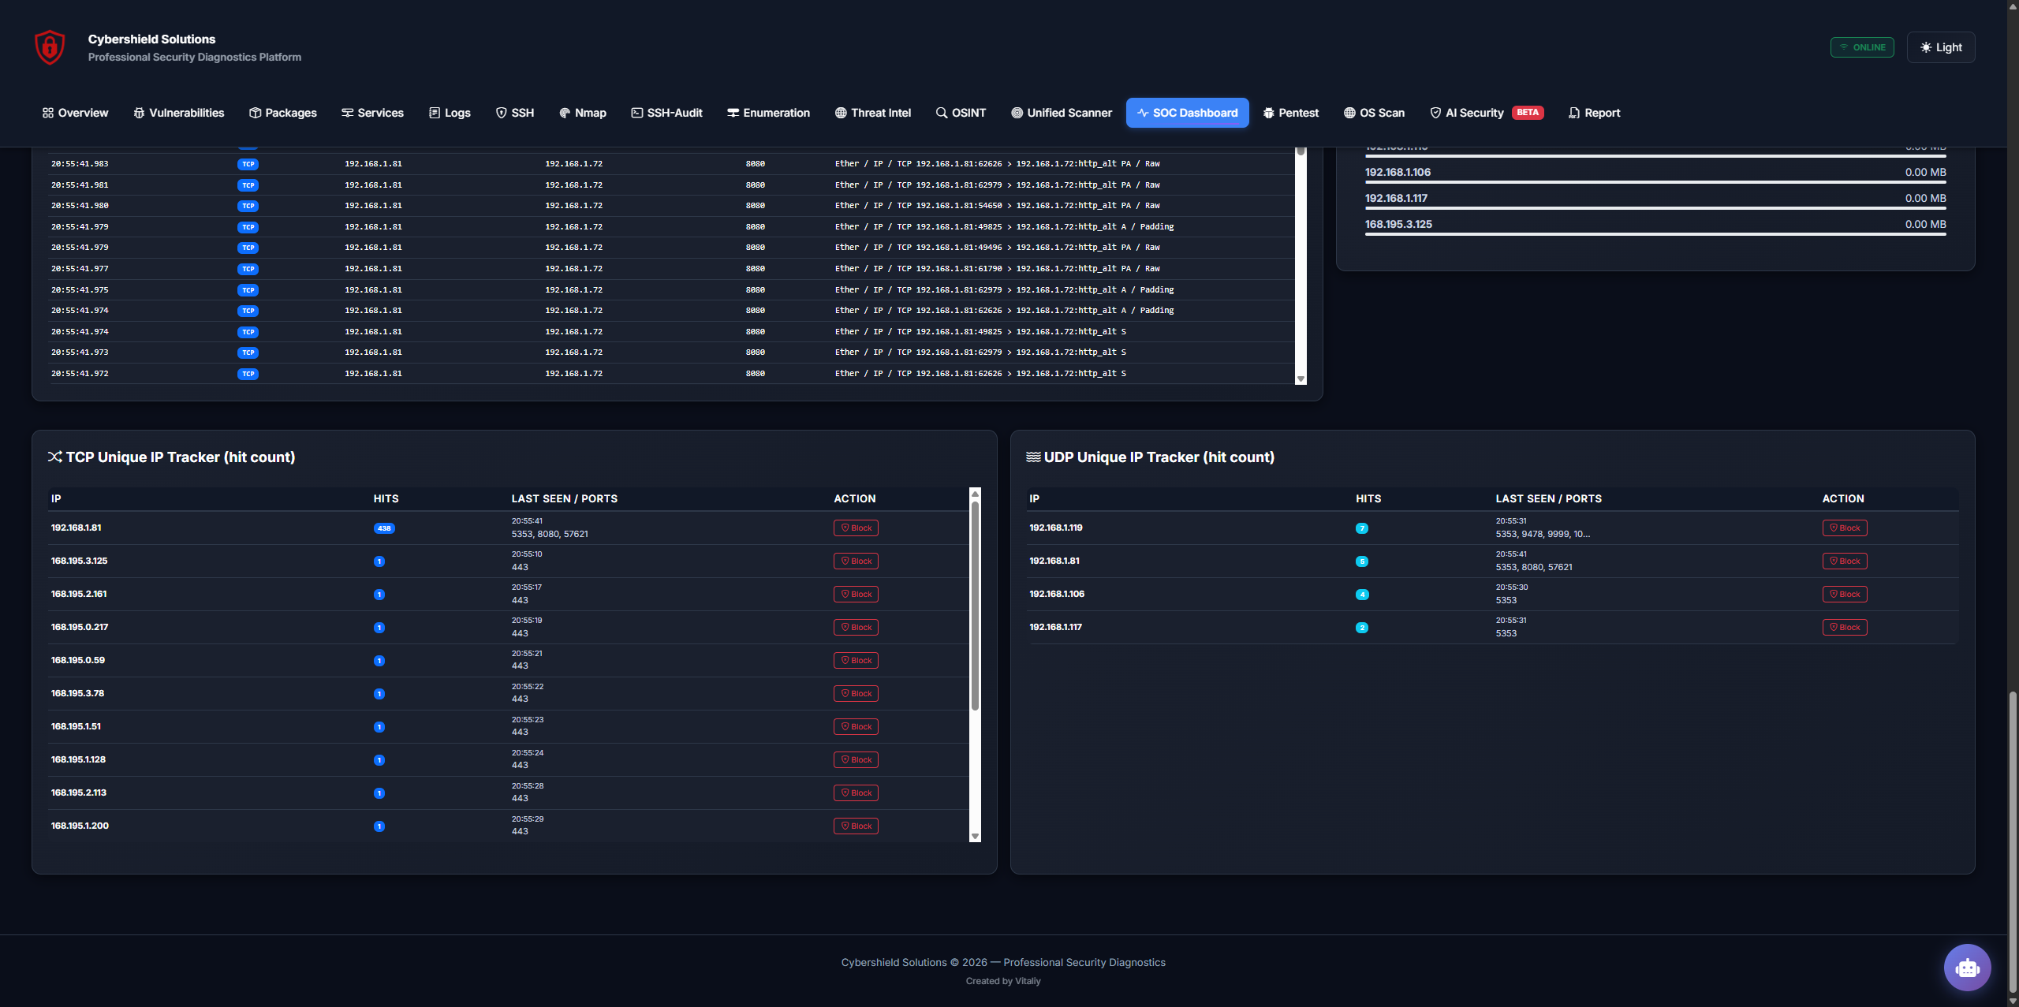Click the Cybershield Solutions shield logo
Viewport: 2019px width, 1007px height.
tap(49, 47)
